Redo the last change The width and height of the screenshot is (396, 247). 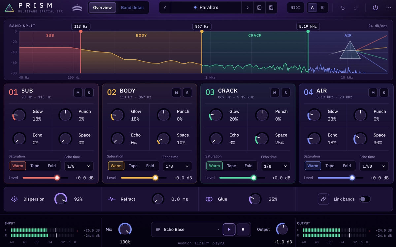pos(356,8)
